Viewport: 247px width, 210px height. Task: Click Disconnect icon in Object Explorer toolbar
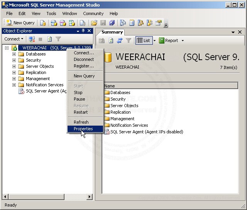32,39
